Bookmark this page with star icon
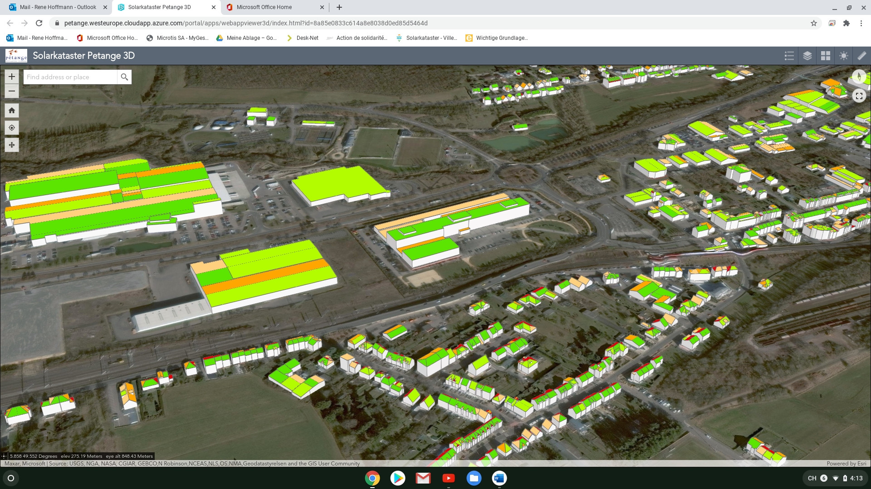This screenshot has height=489, width=871. (x=814, y=23)
